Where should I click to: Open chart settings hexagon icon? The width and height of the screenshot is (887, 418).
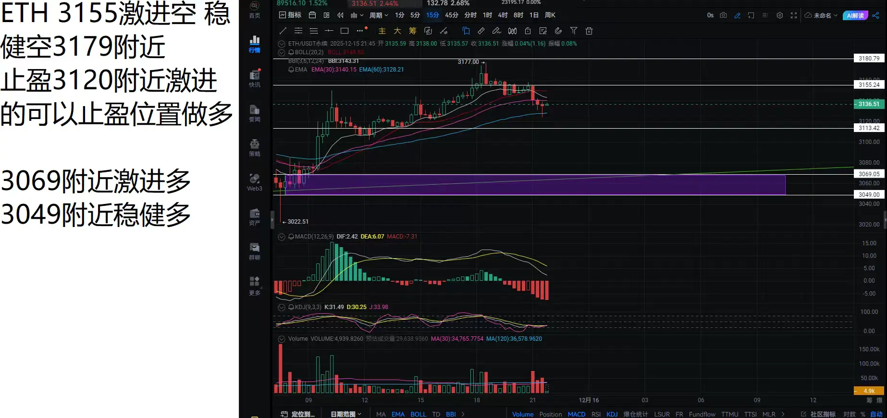click(780, 15)
